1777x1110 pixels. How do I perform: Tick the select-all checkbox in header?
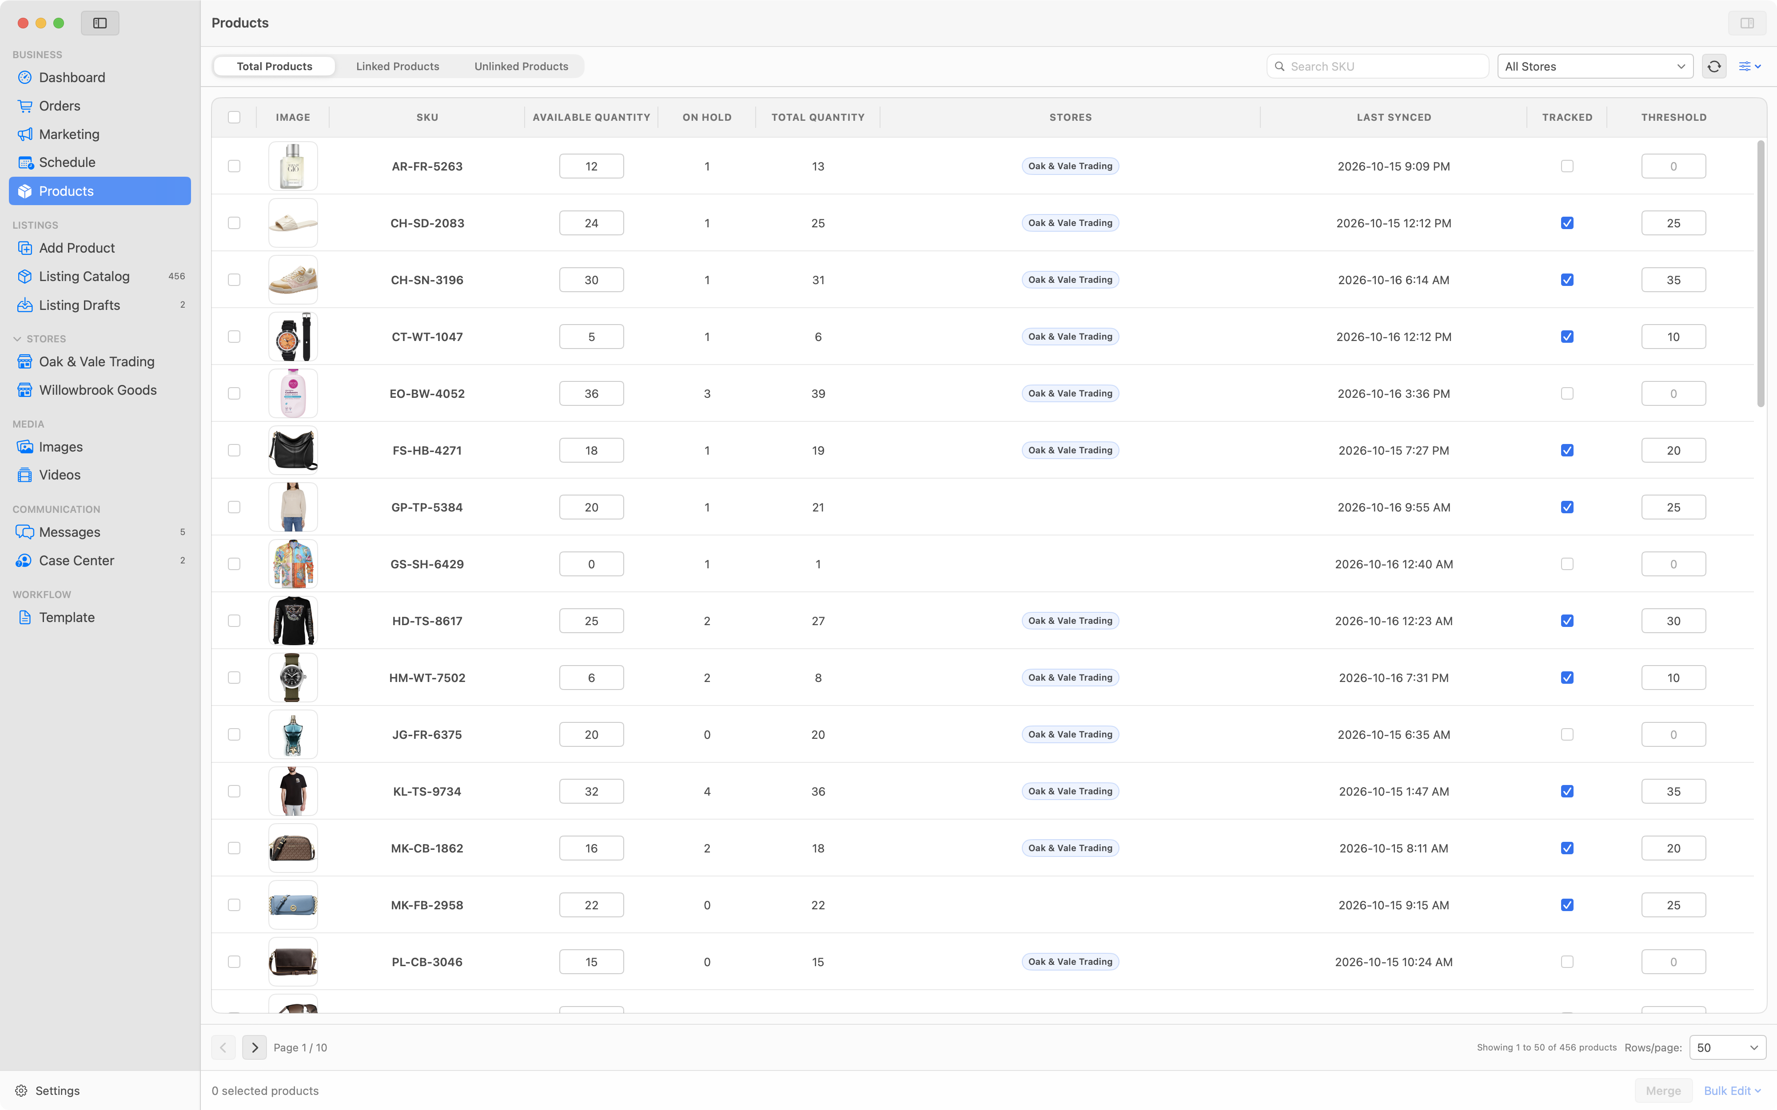(x=234, y=118)
